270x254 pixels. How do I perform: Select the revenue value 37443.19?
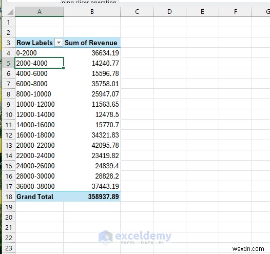click(92, 186)
